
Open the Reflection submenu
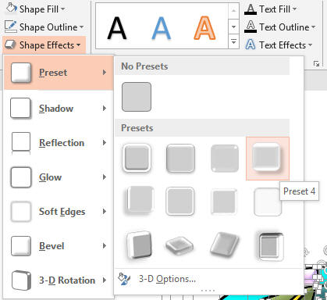(59, 143)
